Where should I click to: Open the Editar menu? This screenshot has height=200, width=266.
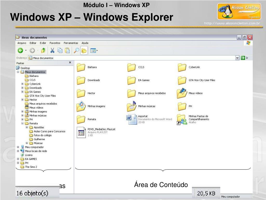[33, 43]
